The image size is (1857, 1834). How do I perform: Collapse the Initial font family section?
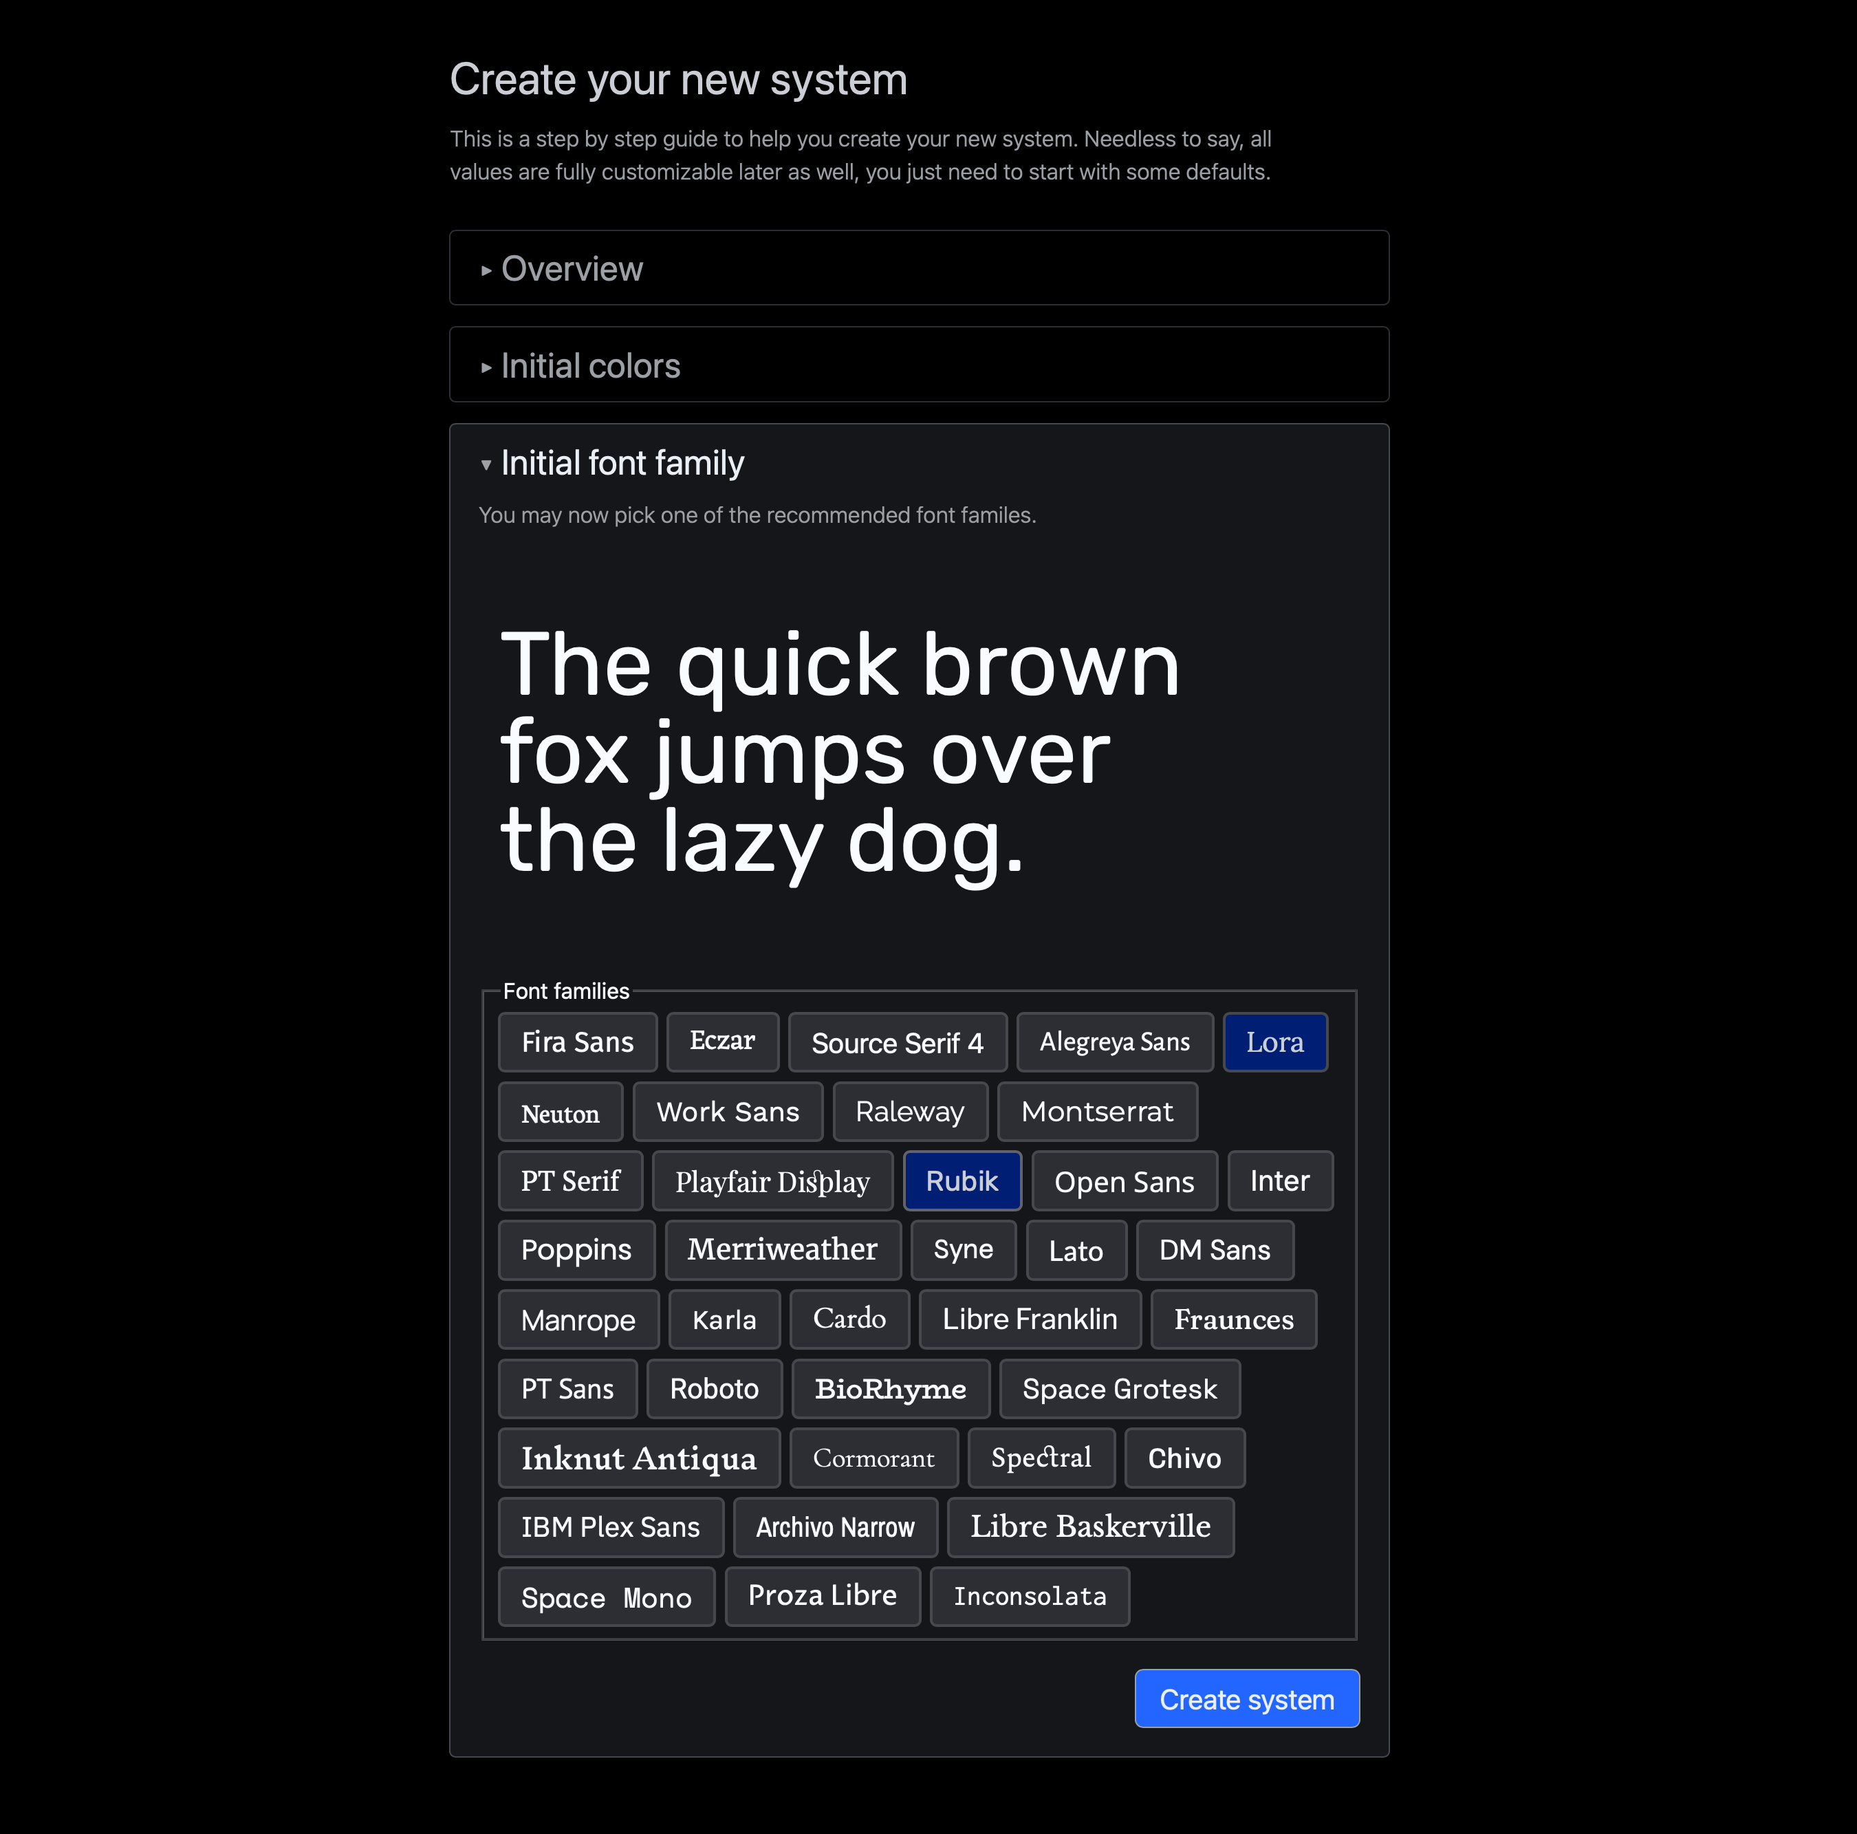click(x=621, y=463)
